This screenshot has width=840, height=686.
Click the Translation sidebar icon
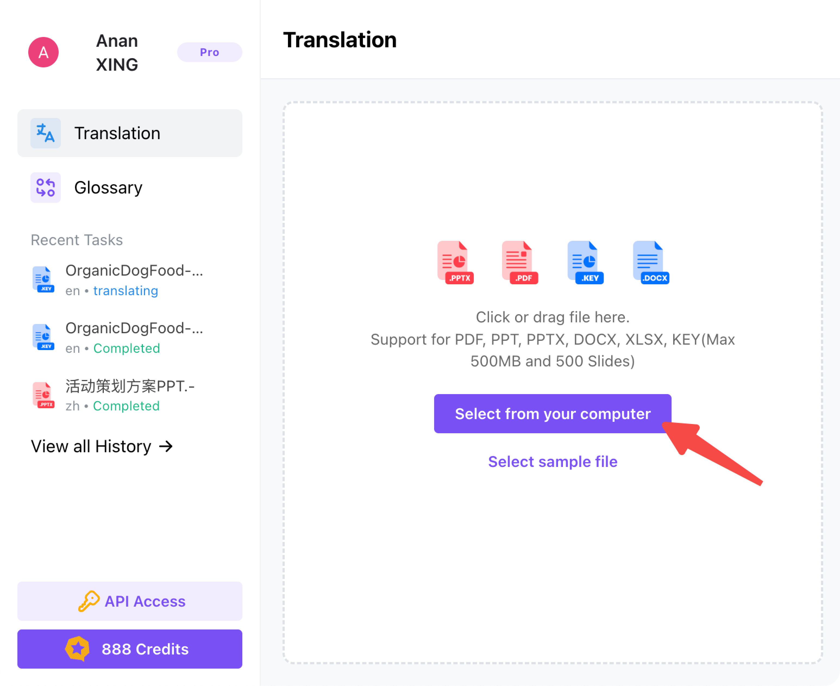(x=46, y=133)
